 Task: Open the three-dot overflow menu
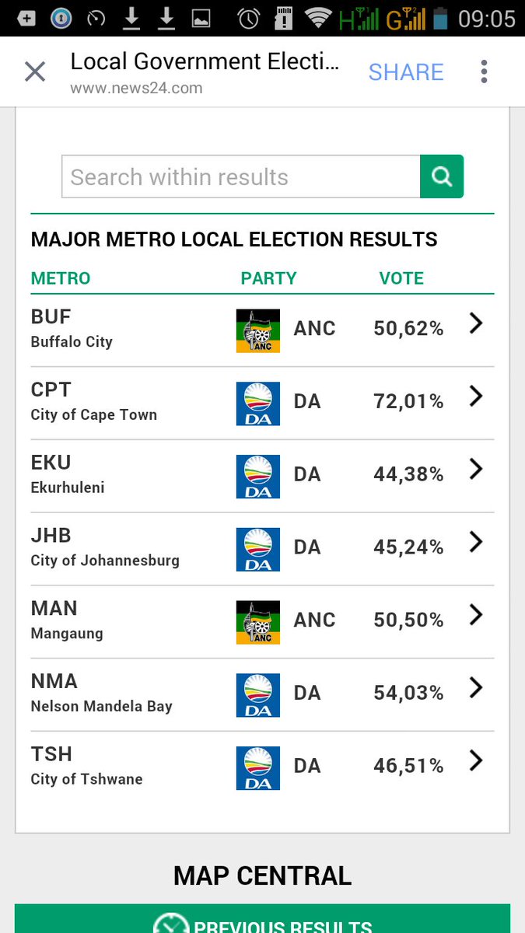coord(484,72)
